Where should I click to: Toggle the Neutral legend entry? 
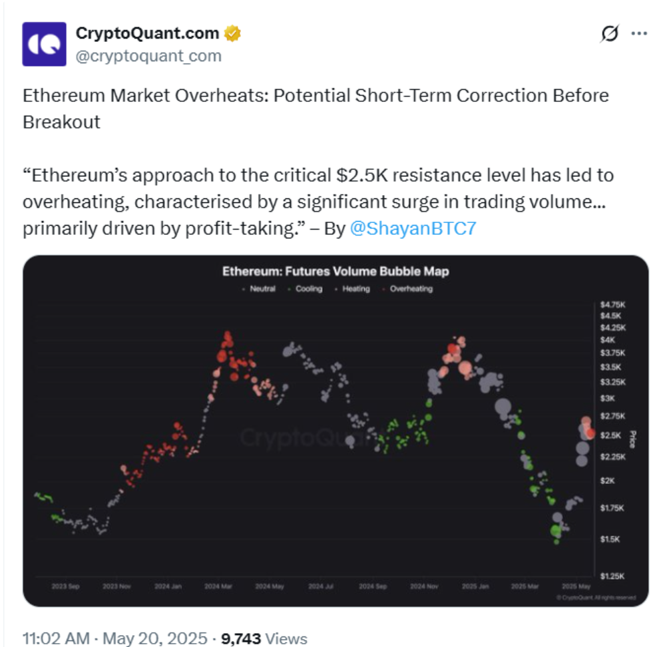[259, 289]
